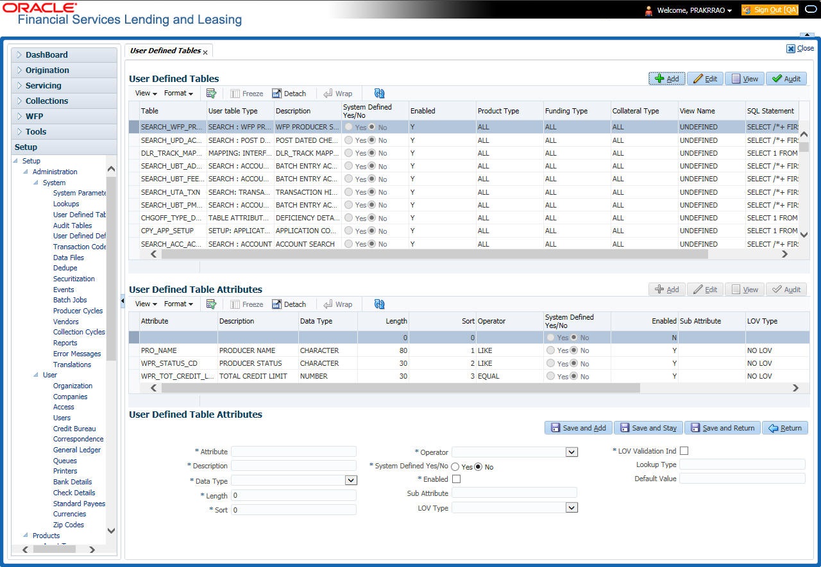Click the pencil Edit button for tables
Image resolution: width=821 pixels, height=567 pixels.
point(704,79)
